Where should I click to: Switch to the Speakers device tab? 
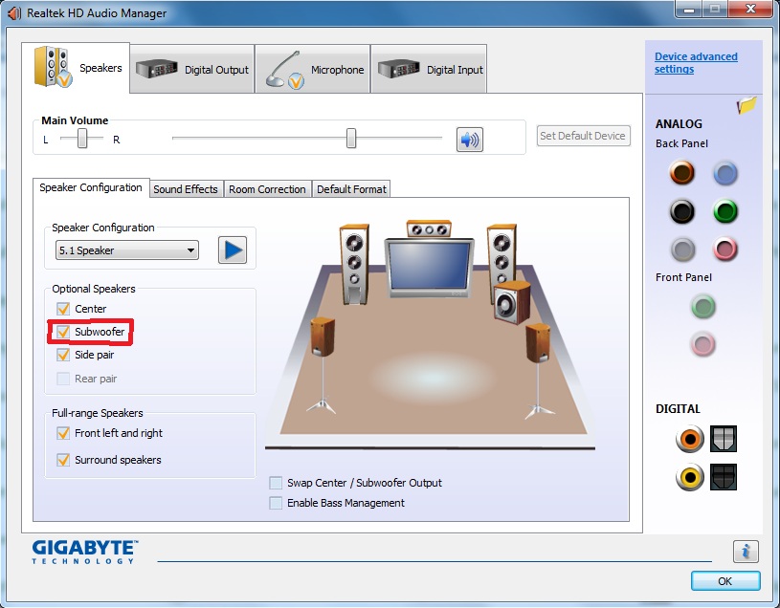pos(77,68)
